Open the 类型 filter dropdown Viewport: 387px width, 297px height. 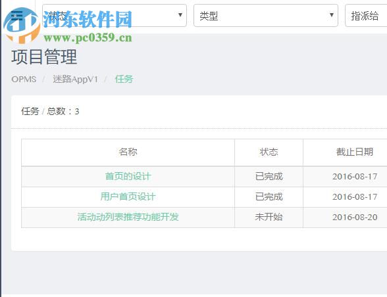pyautogui.click(x=266, y=15)
